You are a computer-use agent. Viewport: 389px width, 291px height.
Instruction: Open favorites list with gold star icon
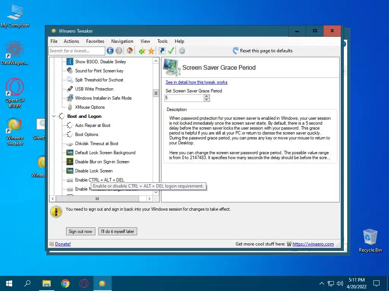[x=151, y=51]
